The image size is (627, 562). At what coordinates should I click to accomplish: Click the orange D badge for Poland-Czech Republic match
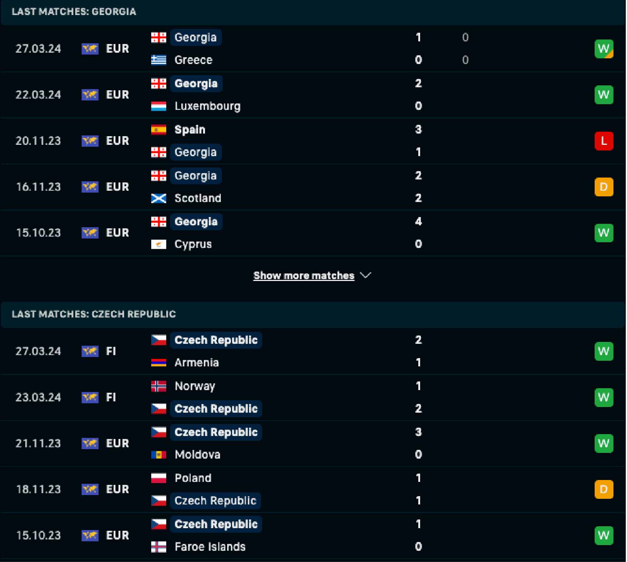[x=603, y=489]
